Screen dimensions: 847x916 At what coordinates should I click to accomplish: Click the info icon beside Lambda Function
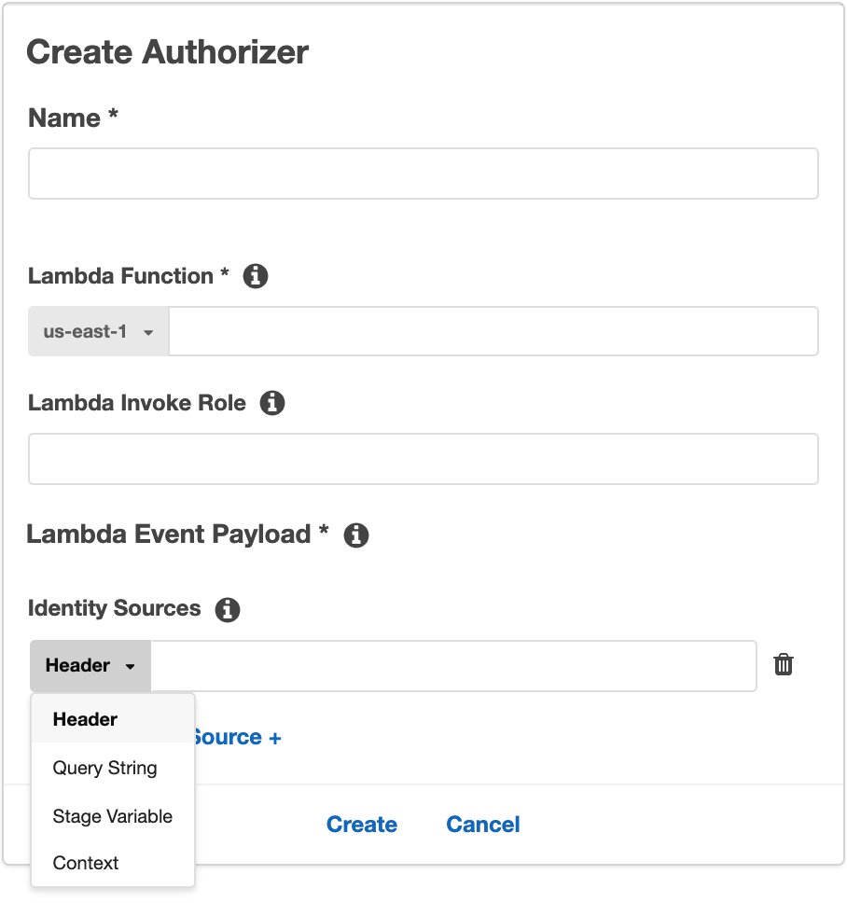click(x=255, y=275)
